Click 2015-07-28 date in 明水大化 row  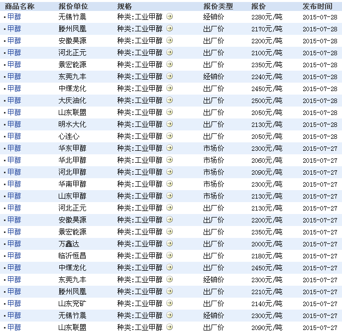point(320,124)
